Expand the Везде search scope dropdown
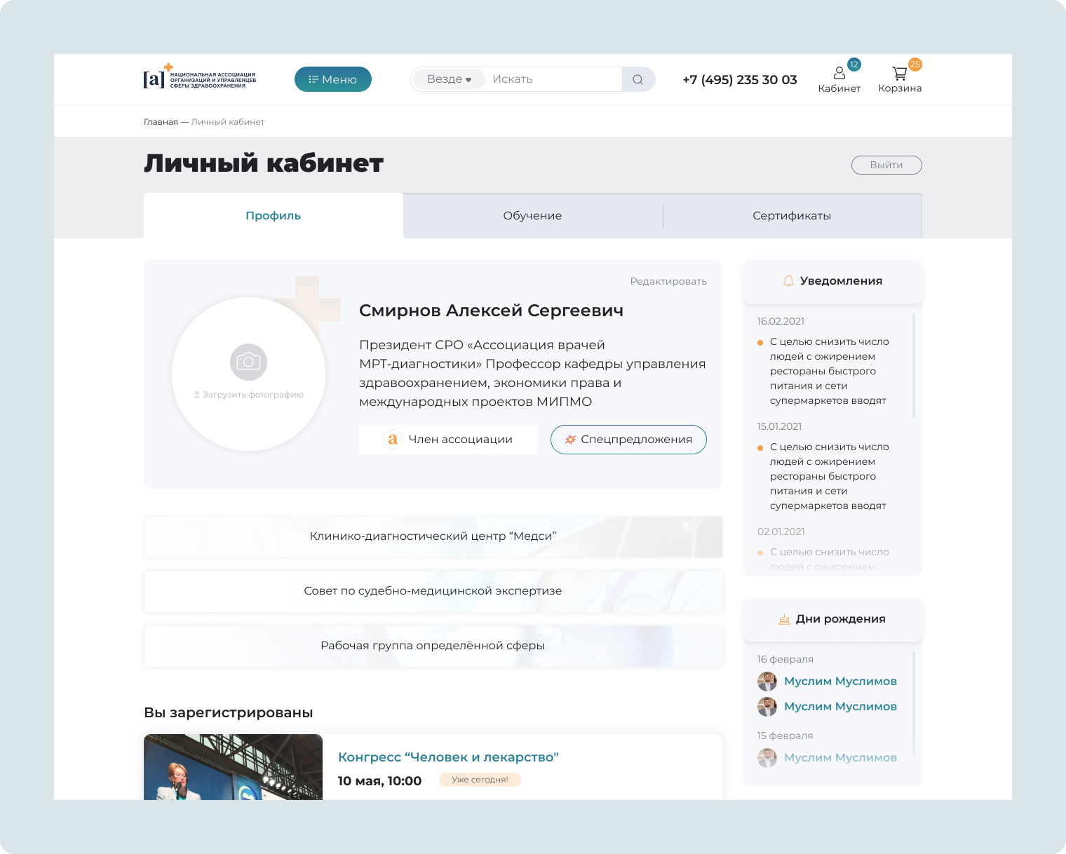The image size is (1066, 854). coord(449,79)
